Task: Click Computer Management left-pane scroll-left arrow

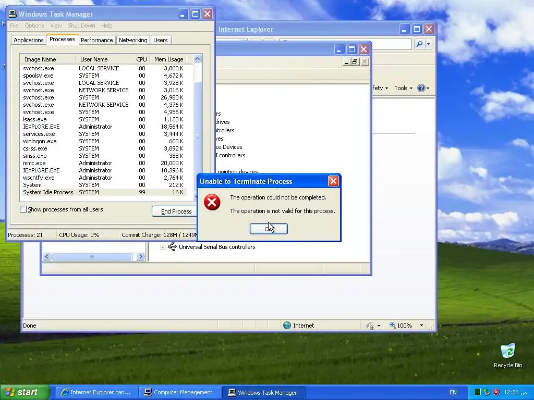Action: (x=47, y=256)
